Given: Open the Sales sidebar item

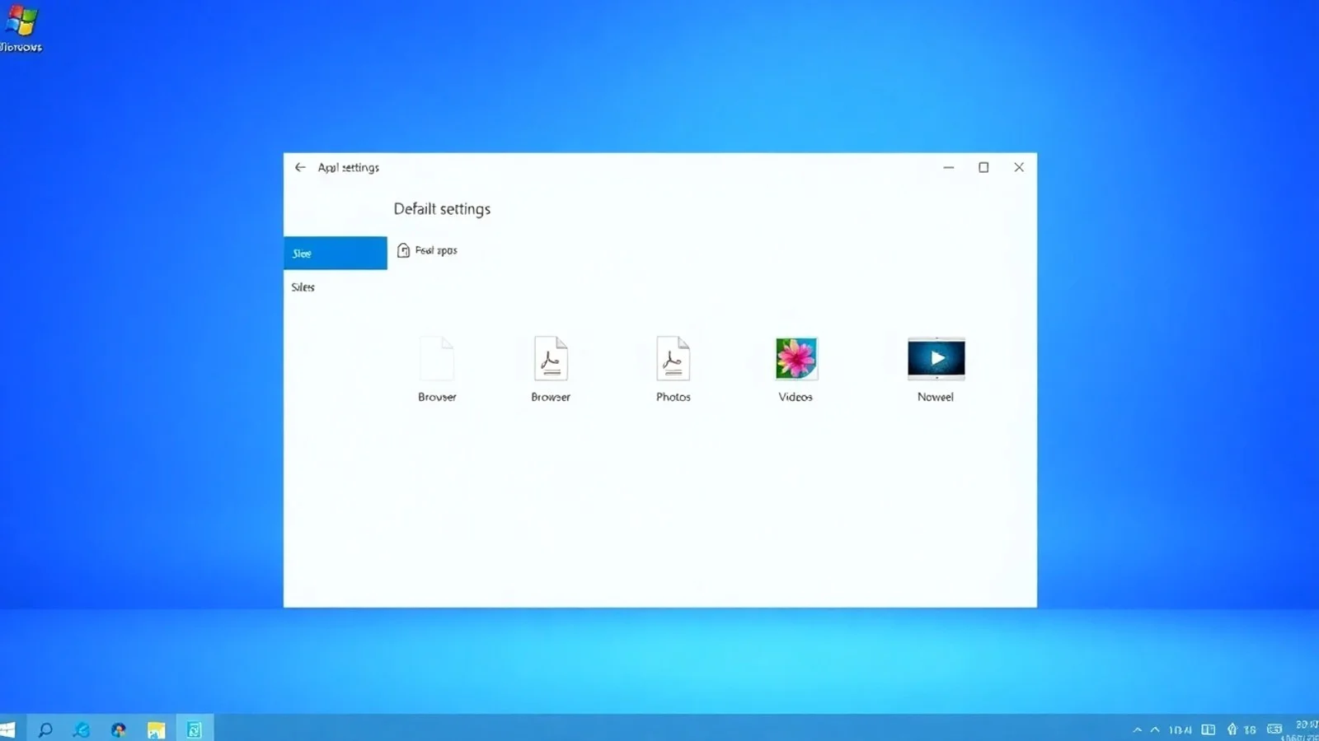Looking at the screenshot, I should [303, 287].
